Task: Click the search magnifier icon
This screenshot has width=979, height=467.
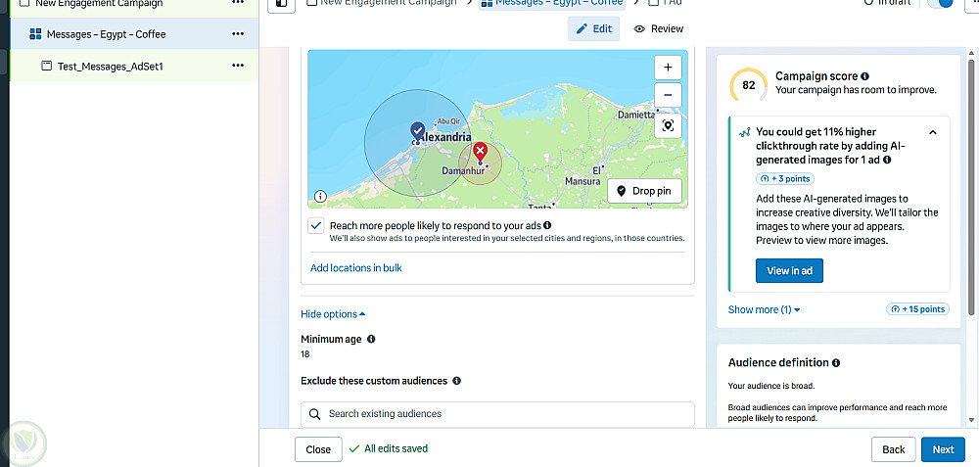Action: [316, 414]
